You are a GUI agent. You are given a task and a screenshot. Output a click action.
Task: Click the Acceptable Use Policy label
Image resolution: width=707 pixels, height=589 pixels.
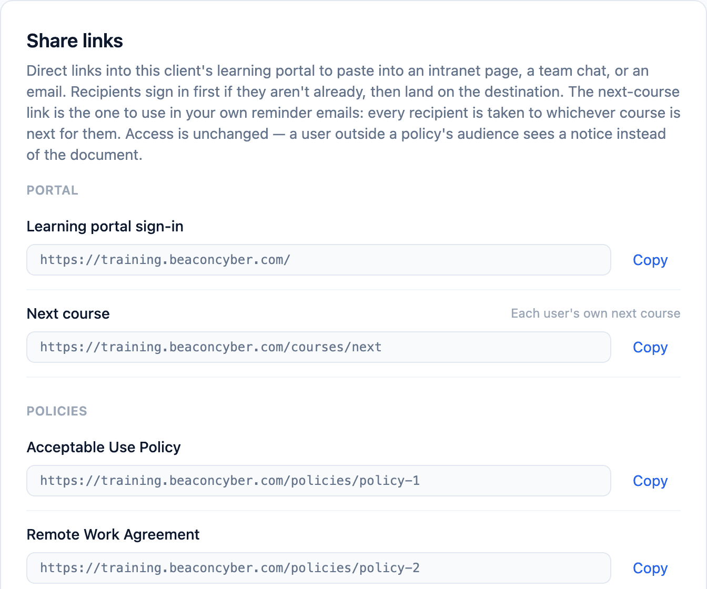(x=104, y=448)
